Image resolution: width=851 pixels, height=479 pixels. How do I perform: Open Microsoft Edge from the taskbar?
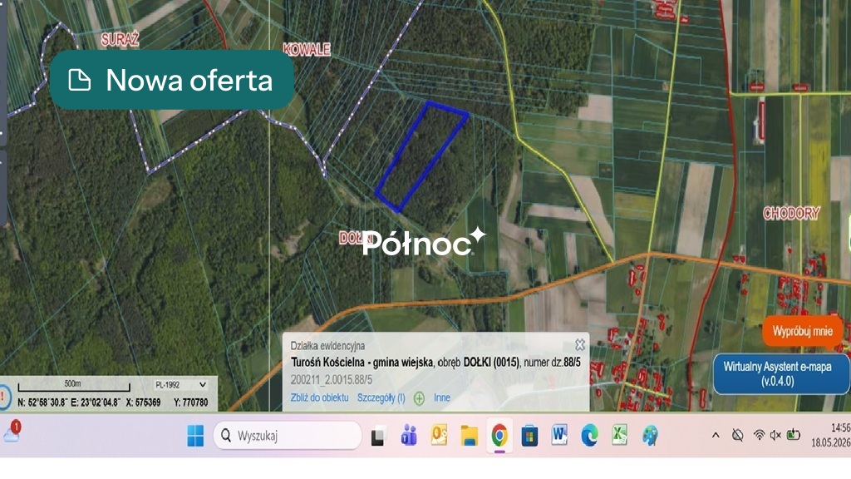(589, 436)
